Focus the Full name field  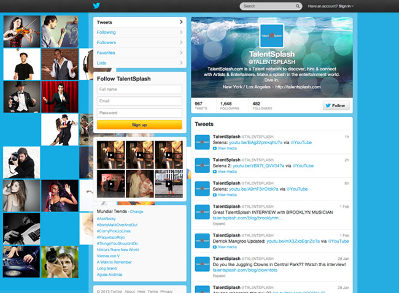[139, 89]
